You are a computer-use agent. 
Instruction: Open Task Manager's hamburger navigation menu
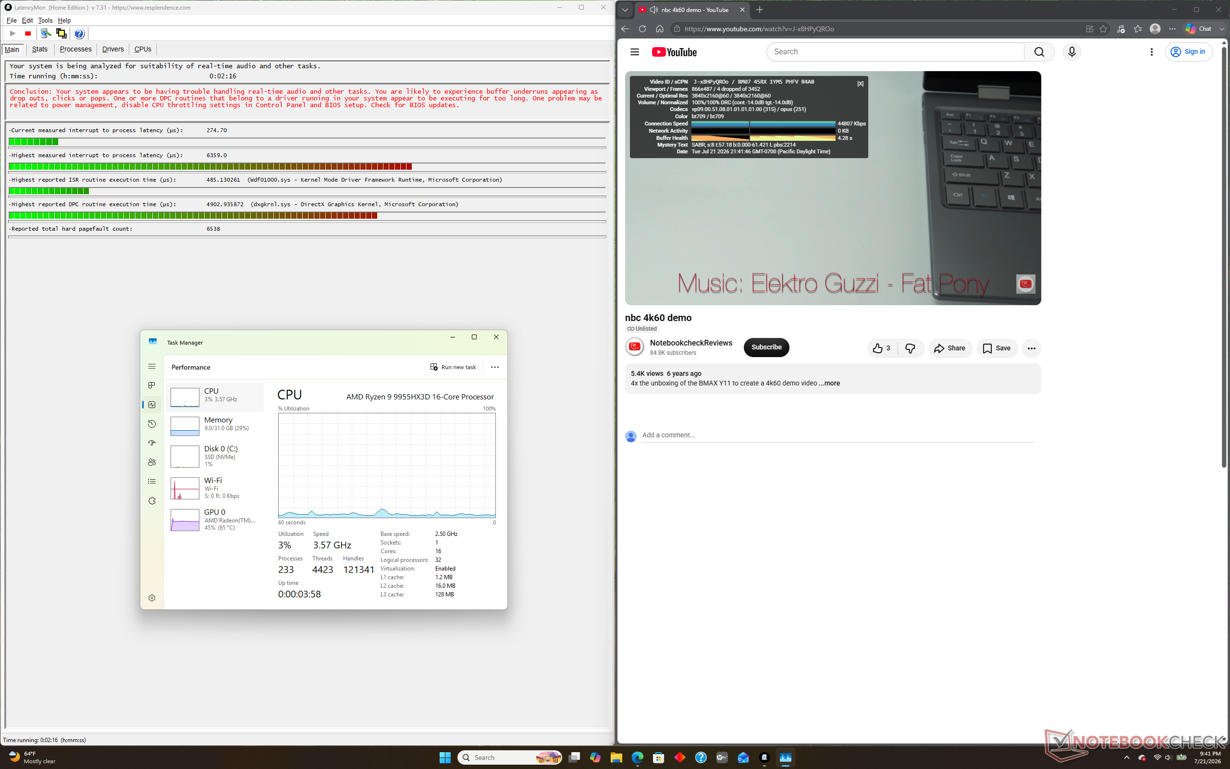(x=152, y=366)
